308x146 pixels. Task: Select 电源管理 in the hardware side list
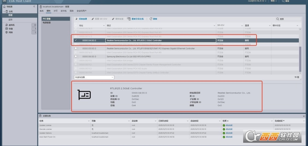click(56, 23)
